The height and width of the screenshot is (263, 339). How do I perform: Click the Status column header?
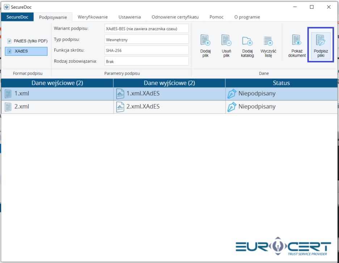point(281,83)
